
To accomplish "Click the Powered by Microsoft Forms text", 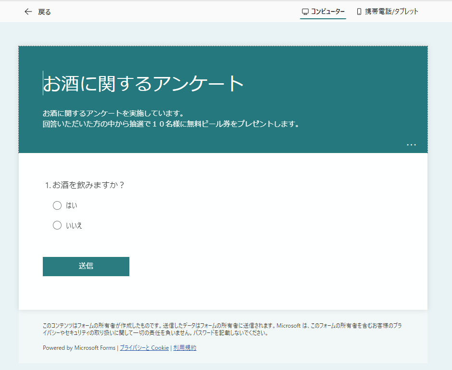I will click(x=79, y=348).
